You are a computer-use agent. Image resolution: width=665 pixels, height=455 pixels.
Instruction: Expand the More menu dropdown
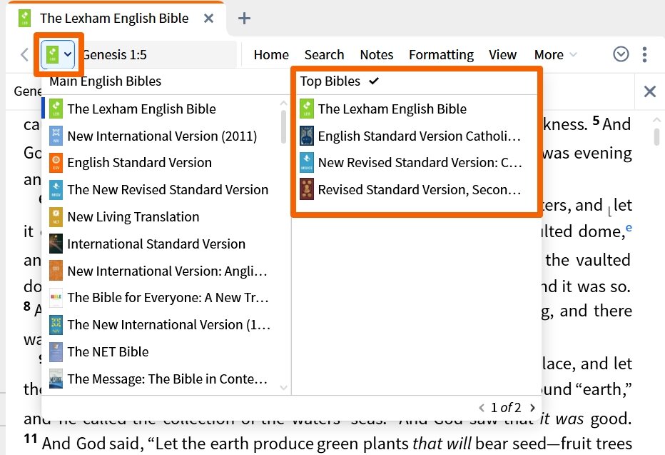(556, 55)
